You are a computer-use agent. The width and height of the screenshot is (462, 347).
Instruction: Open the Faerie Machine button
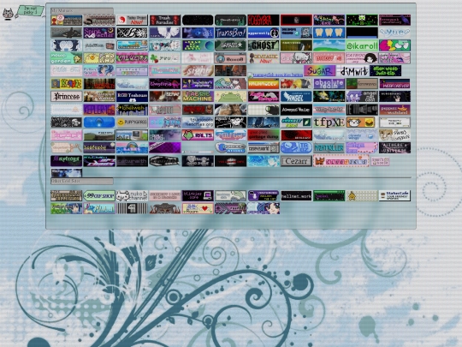(198, 97)
